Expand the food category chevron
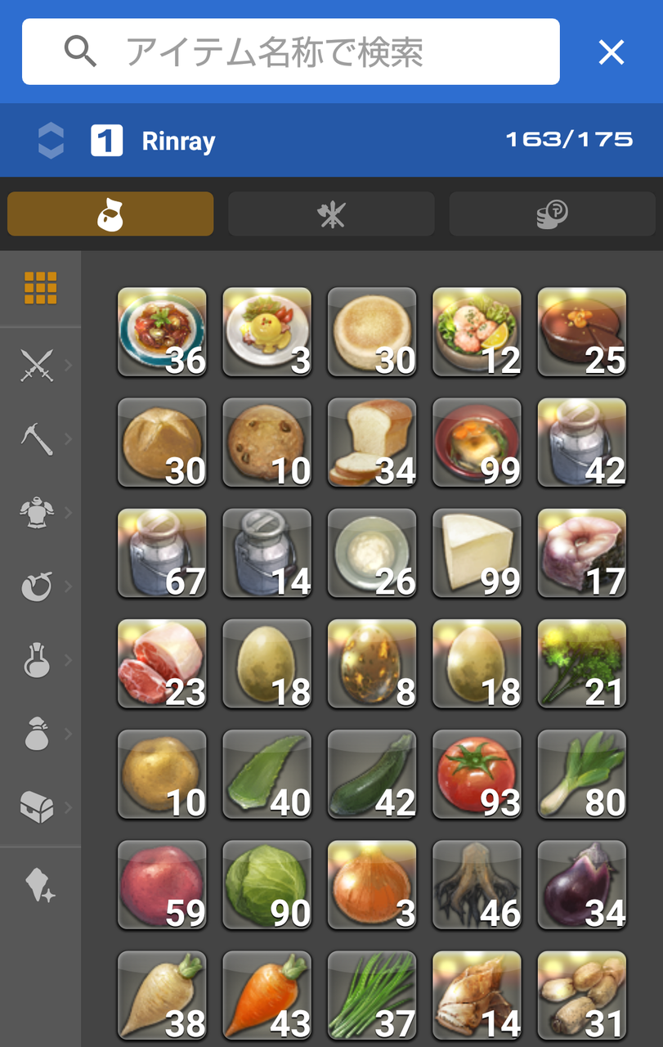The image size is (663, 1047). point(68,586)
